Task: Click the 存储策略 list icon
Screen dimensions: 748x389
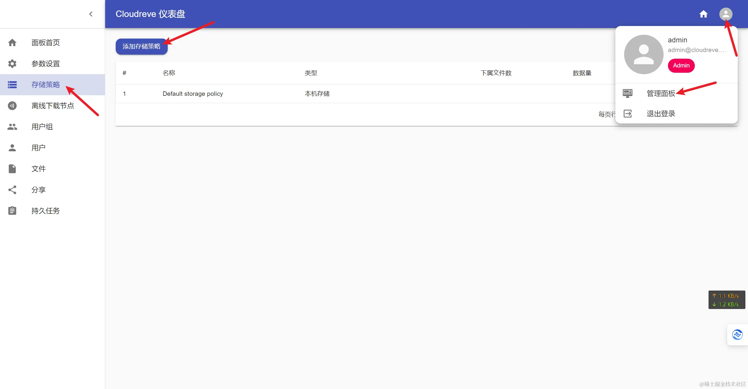Action: coord(12,85)
